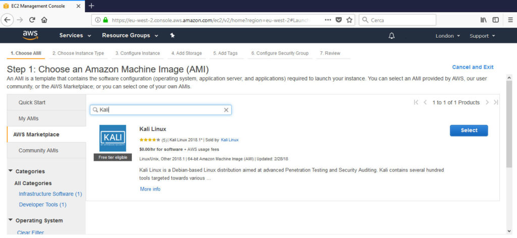Click the Free tier eligible label
517x238 pixels.
point(113,157)
